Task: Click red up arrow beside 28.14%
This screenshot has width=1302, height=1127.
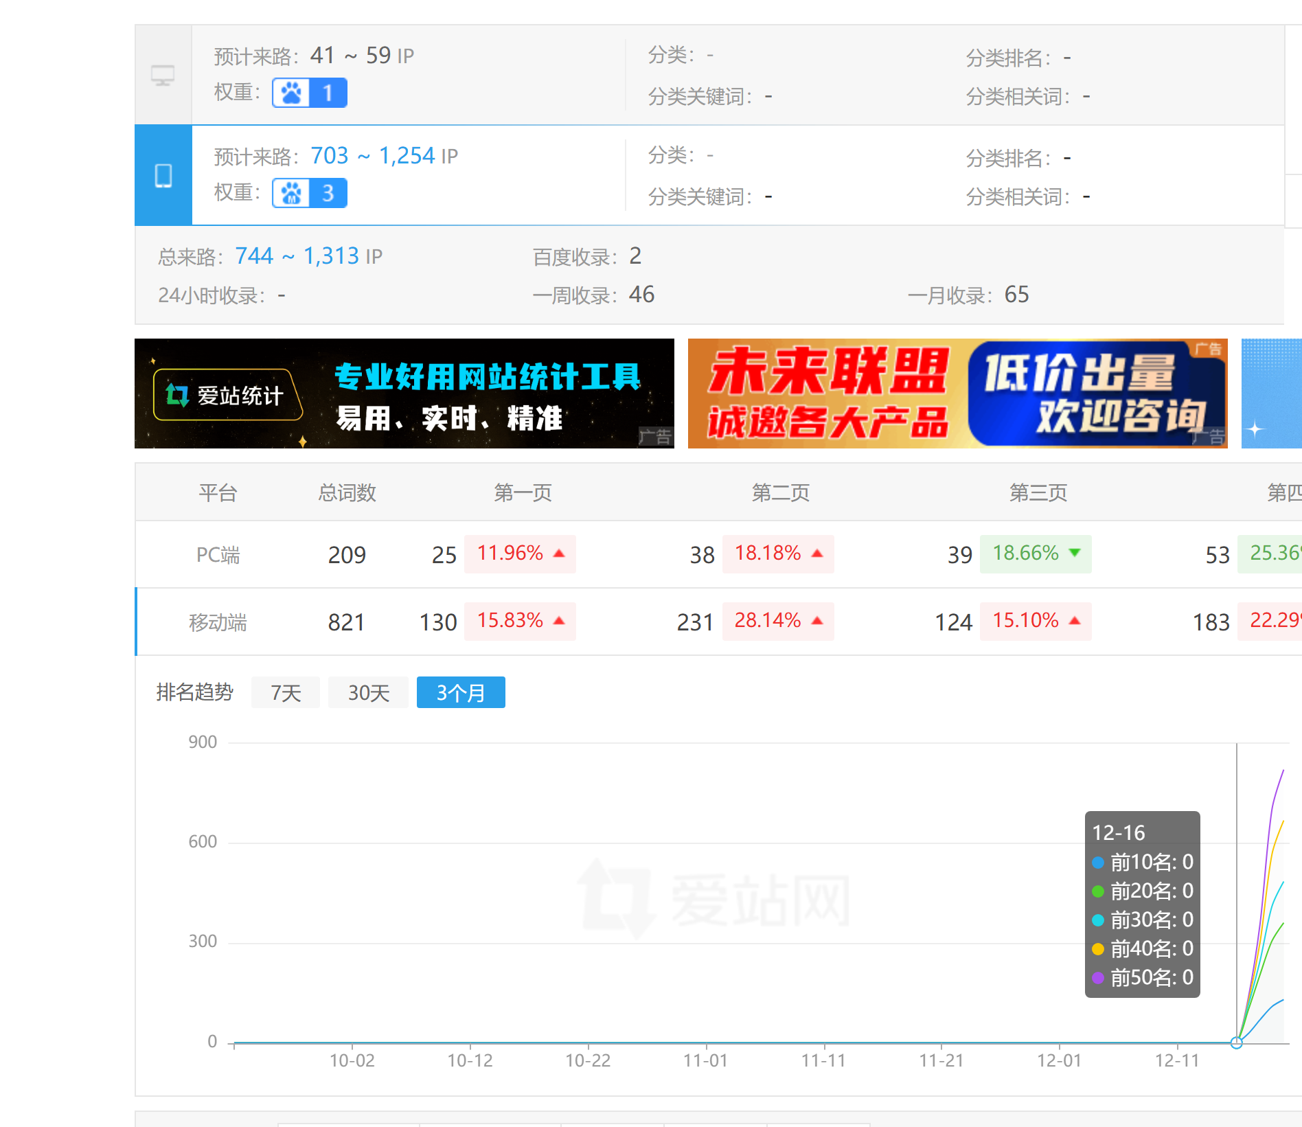Action: pyautogui.click(x=817, y=621)
